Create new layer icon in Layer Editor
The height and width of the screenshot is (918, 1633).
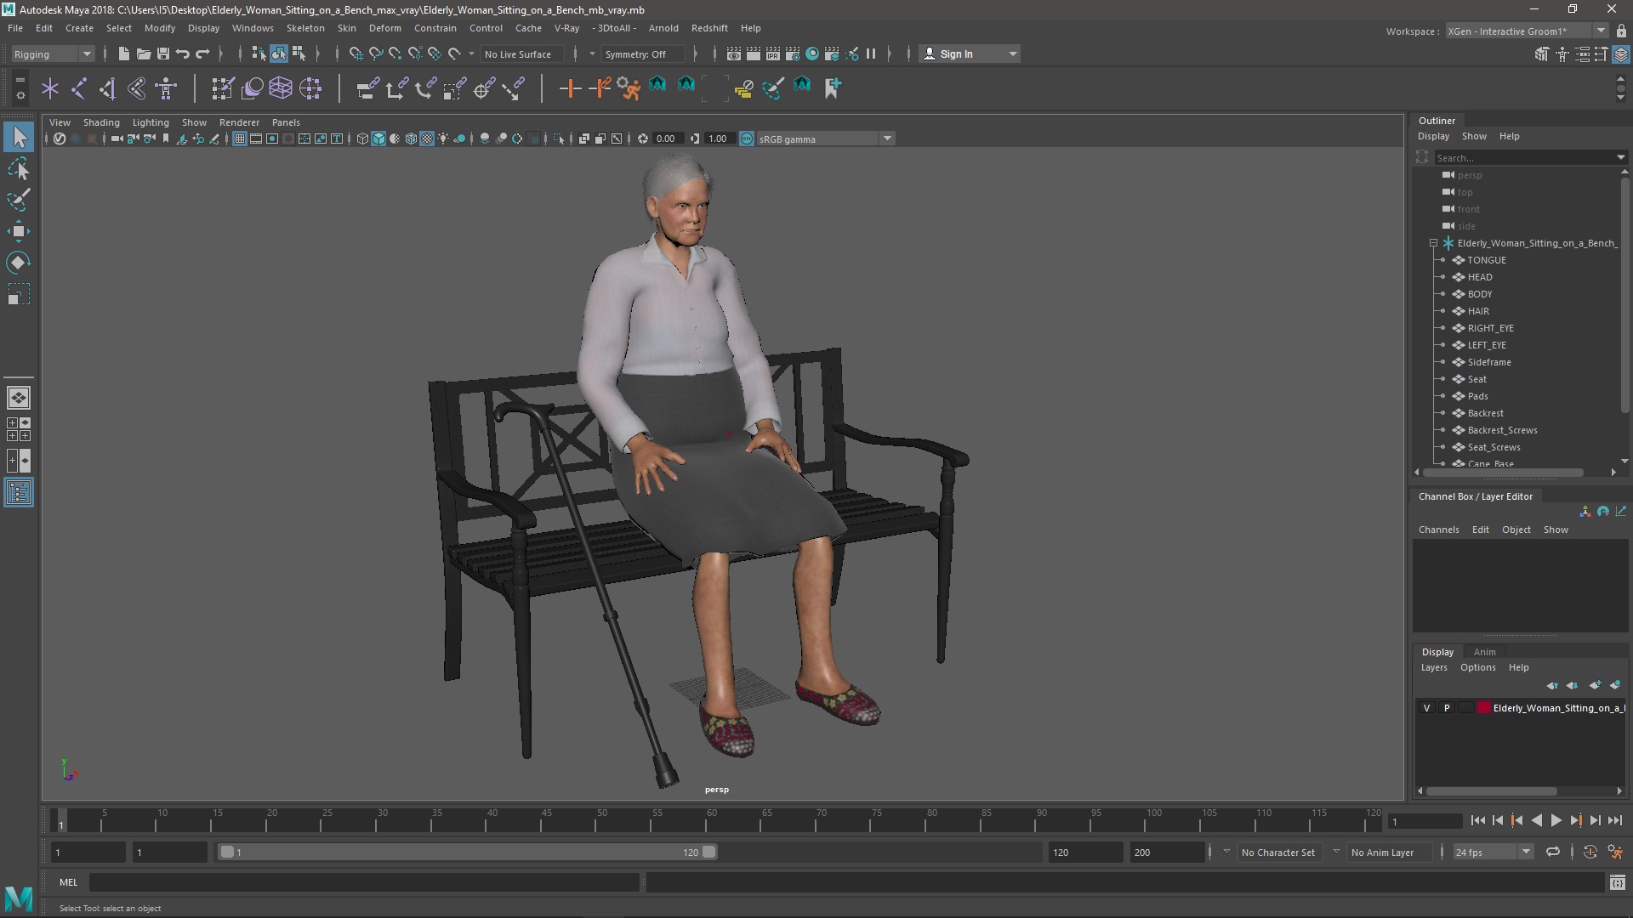pos(1596,685)
